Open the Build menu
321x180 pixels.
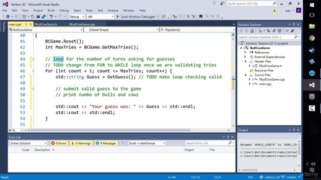pos(51,10)
